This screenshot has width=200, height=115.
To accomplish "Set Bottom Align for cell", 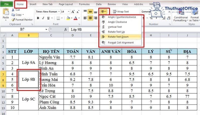I will tap(95, 12).
